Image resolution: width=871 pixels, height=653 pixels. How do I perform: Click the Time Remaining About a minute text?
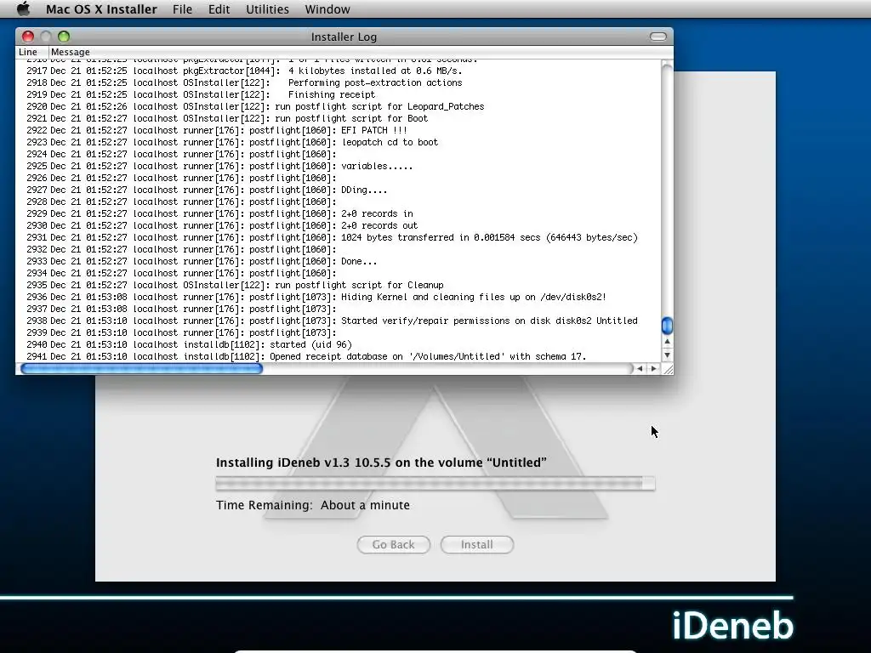[x=313, y=505]
